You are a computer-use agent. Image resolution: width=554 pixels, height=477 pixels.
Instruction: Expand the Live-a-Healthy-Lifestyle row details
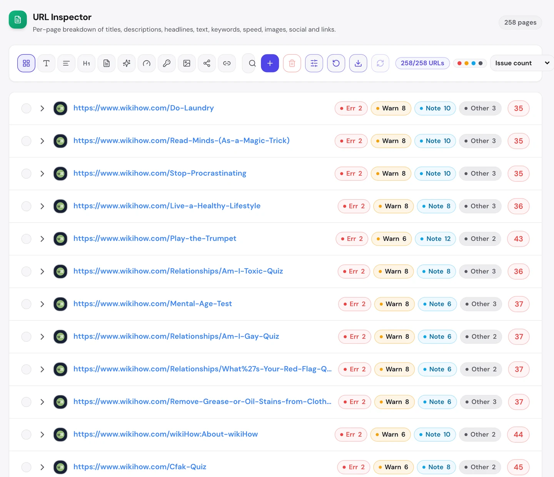point(42,206)
